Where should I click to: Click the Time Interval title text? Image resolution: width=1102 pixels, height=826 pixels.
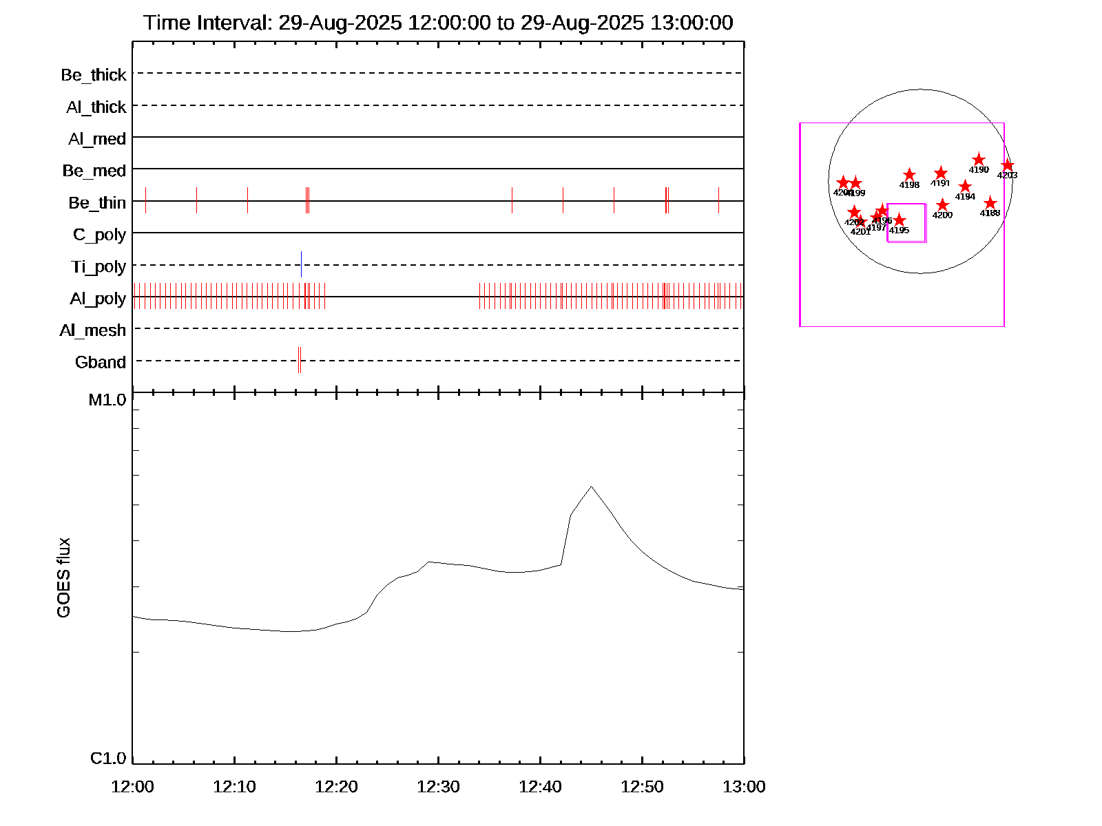[x=438, y=23]
